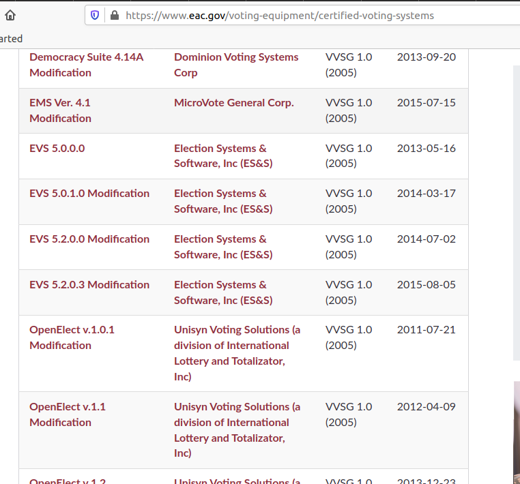Image resolution: width=520 pixels, height=484 pixels.
Task: Open MicroVote General Corp. manufacturer link
Action: point(234,103)
